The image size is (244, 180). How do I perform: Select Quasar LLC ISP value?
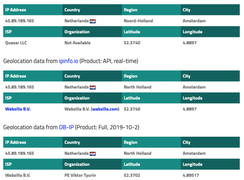click(16, 43)
